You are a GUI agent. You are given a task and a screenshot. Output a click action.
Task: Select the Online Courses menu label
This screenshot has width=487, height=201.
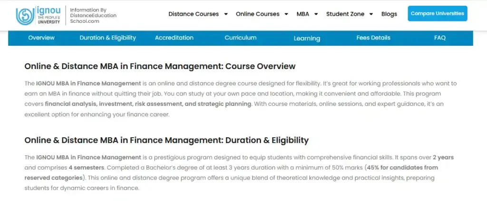point(257,14)
